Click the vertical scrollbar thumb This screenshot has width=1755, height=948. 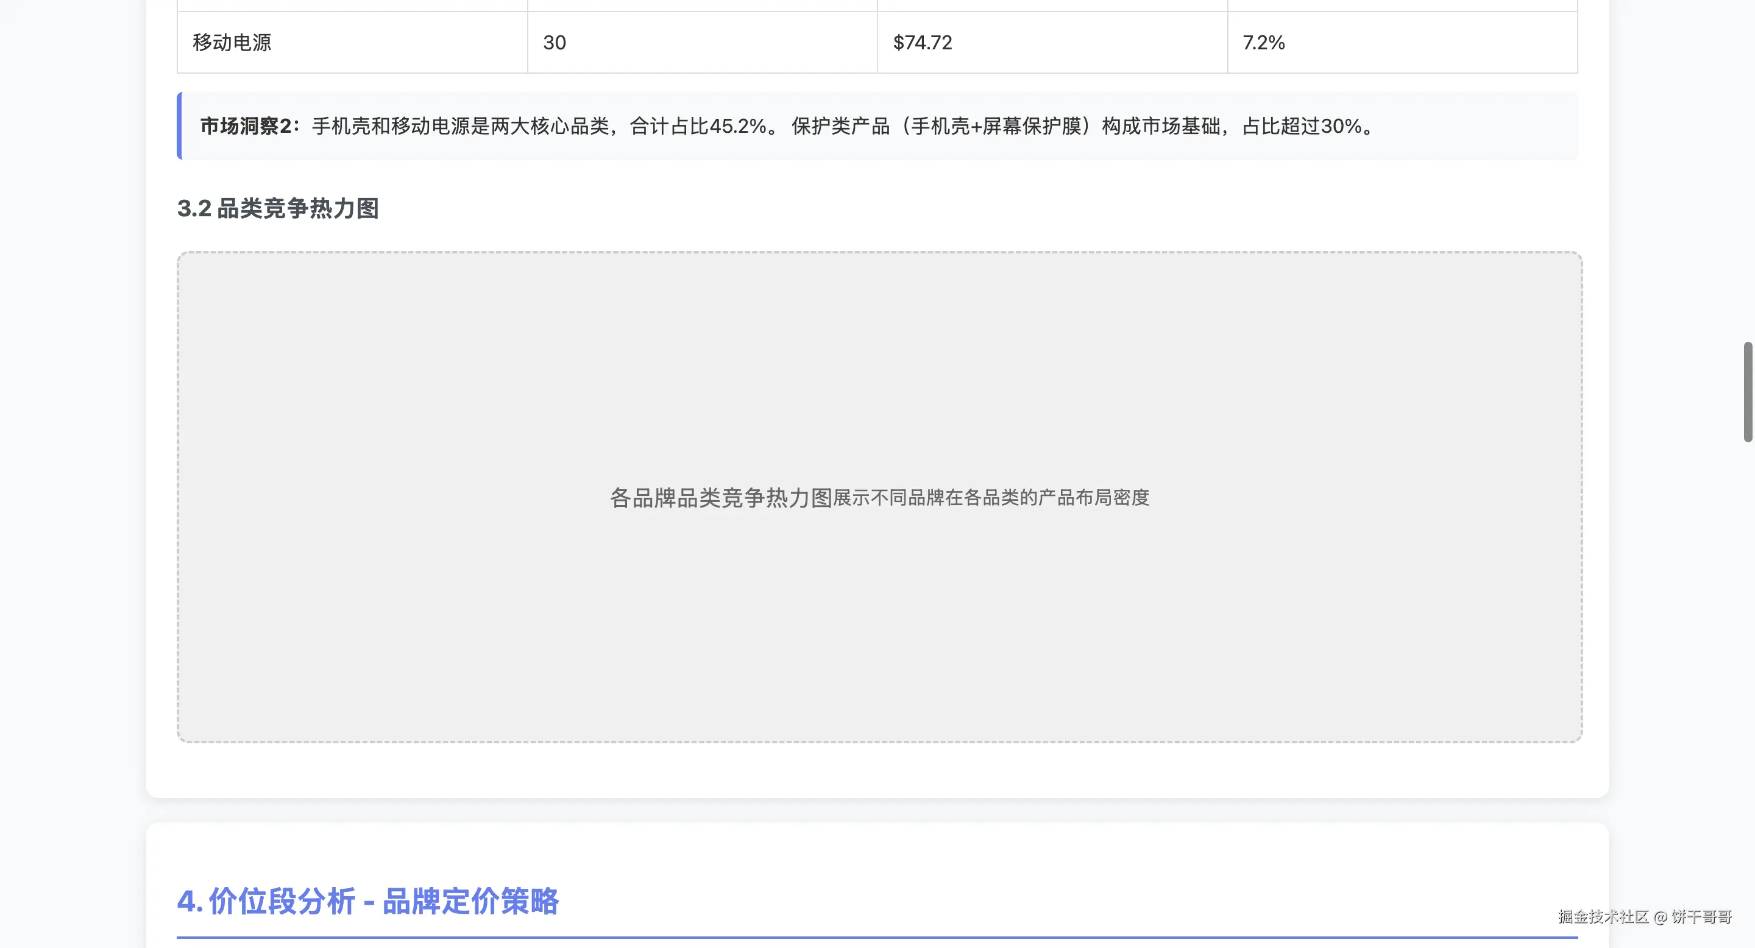tap(1748, 392)
